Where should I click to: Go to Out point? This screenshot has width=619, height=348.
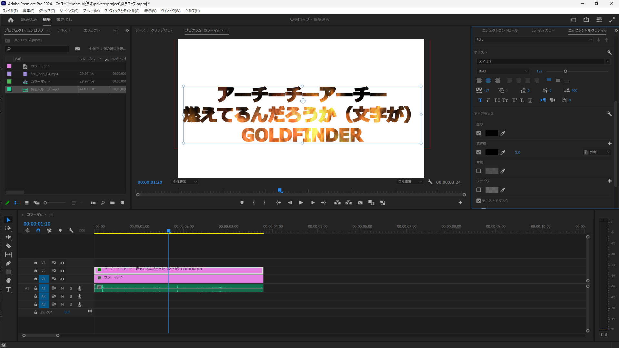(x=323, y=203)
